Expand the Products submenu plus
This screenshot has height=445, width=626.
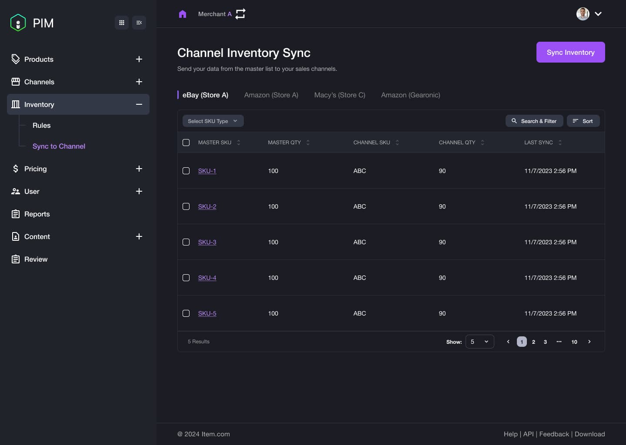tap(139, 59)
